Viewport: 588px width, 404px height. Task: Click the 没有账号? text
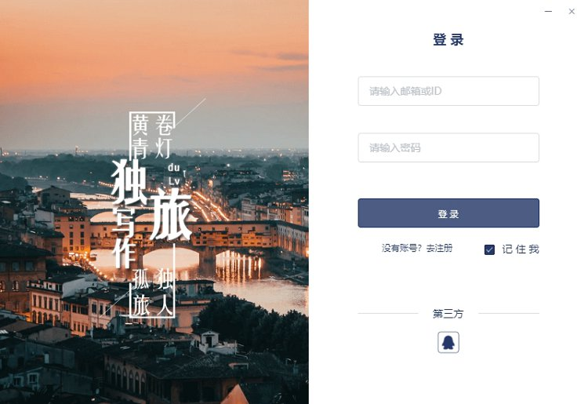[x=401, y=248]
